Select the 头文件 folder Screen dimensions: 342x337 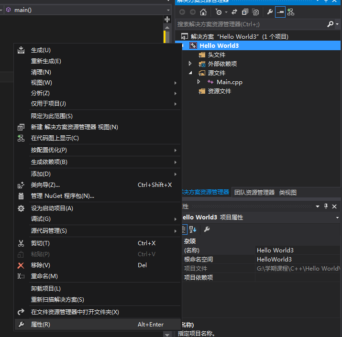point(216,54)
